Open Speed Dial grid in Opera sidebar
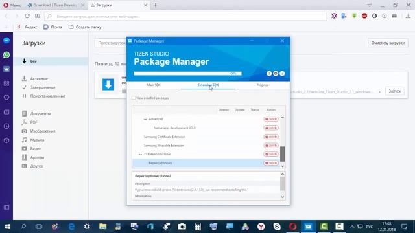The height and width of the screenshot is (233, 415). [x=6, y=83]
